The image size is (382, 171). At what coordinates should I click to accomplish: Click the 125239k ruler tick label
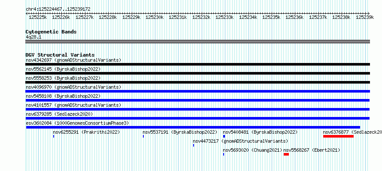click(x=365, y=17)
